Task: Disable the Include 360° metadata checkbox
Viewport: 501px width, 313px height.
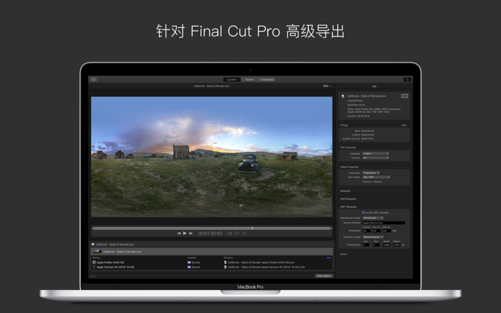Action: pyautogui.click(x=363, y=212)
